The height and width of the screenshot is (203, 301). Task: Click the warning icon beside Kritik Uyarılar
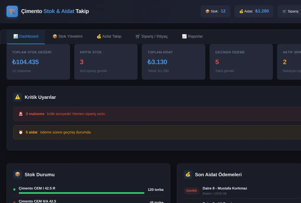pyautogui.click(x=18, y=97)
